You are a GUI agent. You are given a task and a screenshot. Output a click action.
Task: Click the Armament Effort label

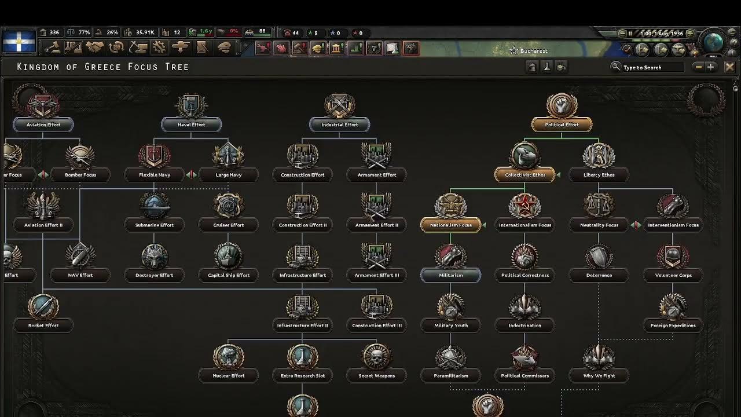[376, 175]
